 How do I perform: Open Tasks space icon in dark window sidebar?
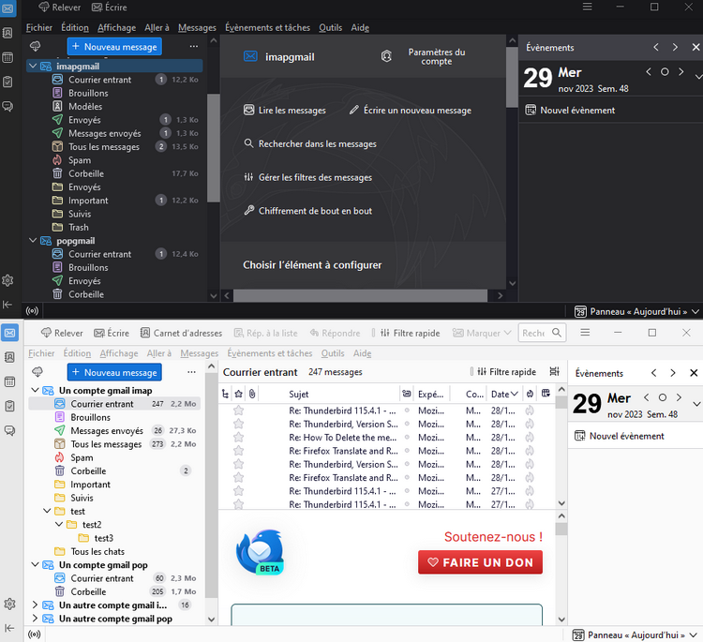point(7,82)
